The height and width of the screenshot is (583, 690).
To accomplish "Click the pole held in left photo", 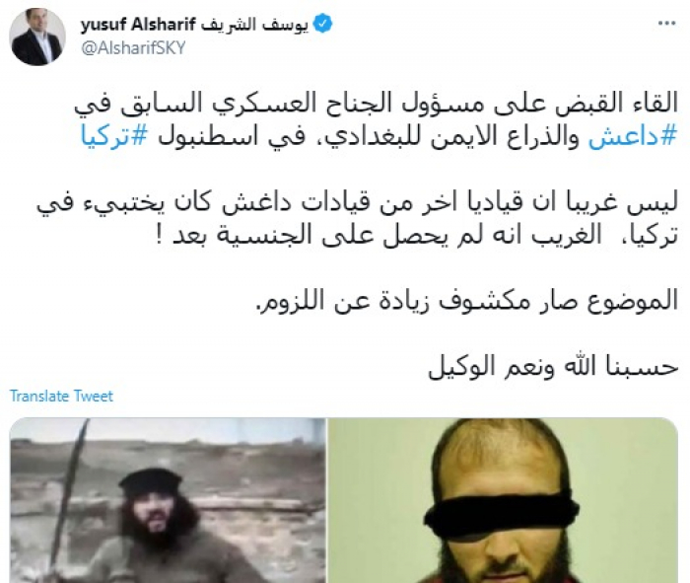I will coord(70,491).
